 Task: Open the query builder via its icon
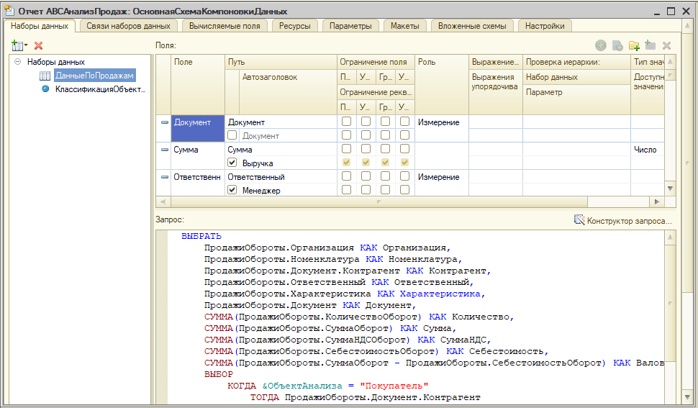[x=579, y=220]
